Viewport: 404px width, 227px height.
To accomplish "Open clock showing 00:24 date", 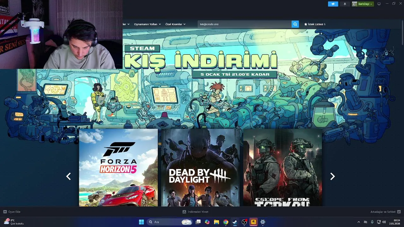I will [395, 222].
